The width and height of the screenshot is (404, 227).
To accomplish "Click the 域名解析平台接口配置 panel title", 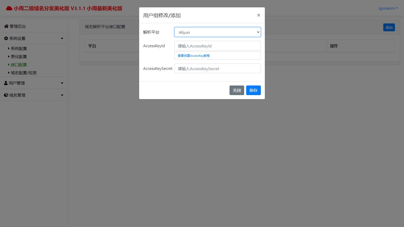I will pyautogui.click(x=105, y=27).
